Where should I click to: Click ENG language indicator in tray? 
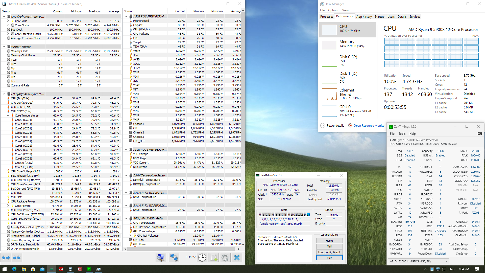[x=451, y=269]
